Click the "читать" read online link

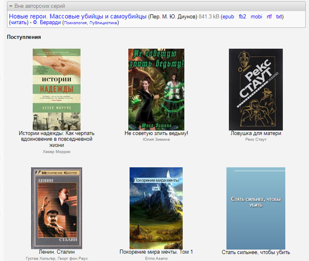[x=18, y=23]
